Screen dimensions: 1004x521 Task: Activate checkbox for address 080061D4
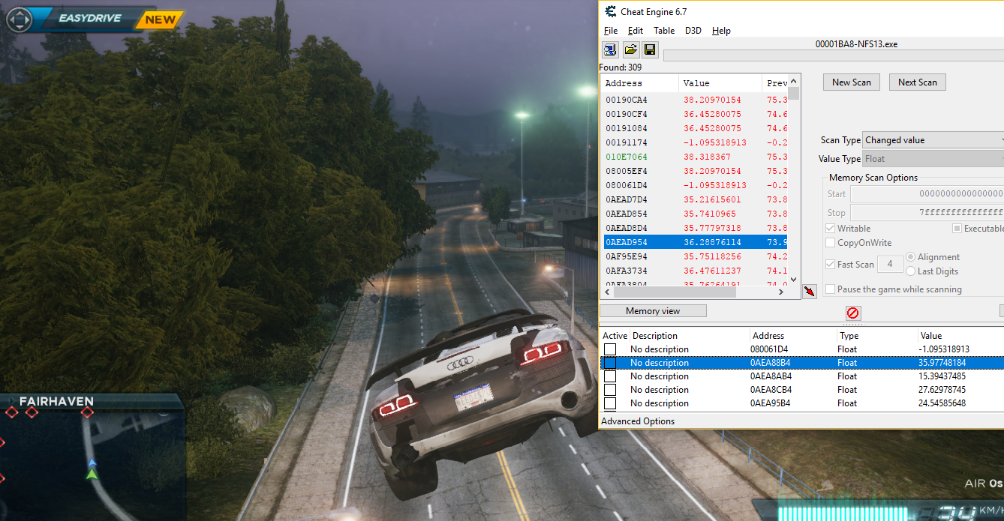click(610, 349)
